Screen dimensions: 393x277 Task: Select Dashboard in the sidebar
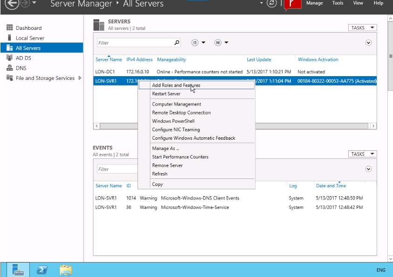pos(28,28)
